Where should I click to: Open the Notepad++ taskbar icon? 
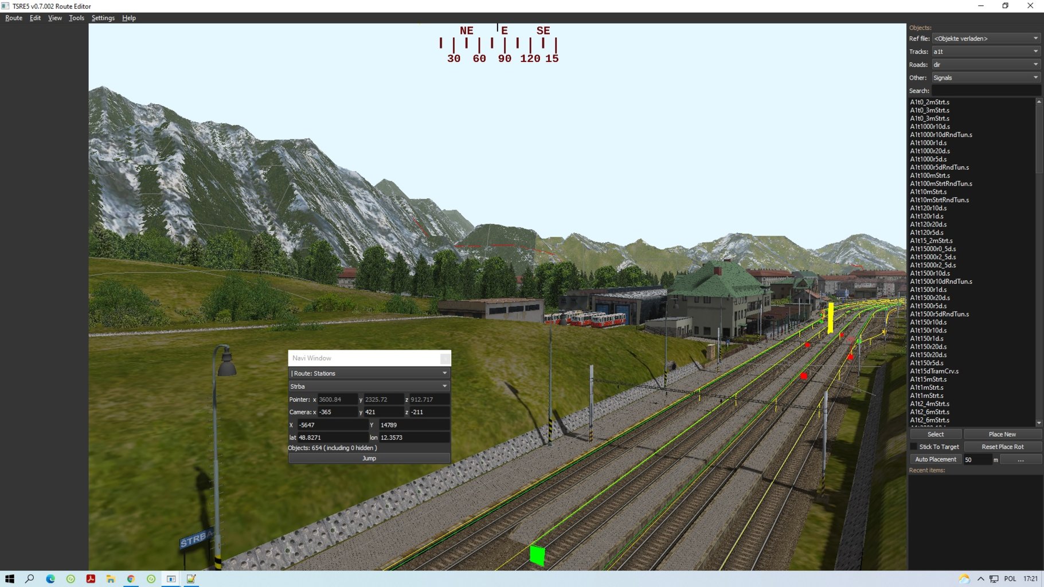pos(191,579)
